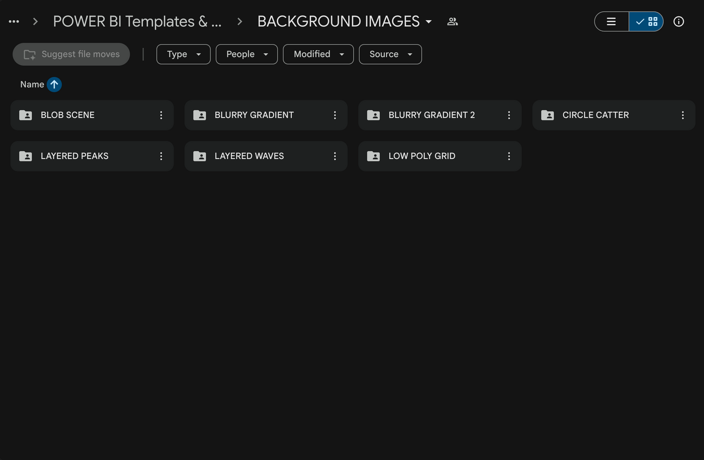Click CIRCLE CATTER shared folder icon
Image resolution: width=704 pixels, height=460 pixels.
[548, 115]
